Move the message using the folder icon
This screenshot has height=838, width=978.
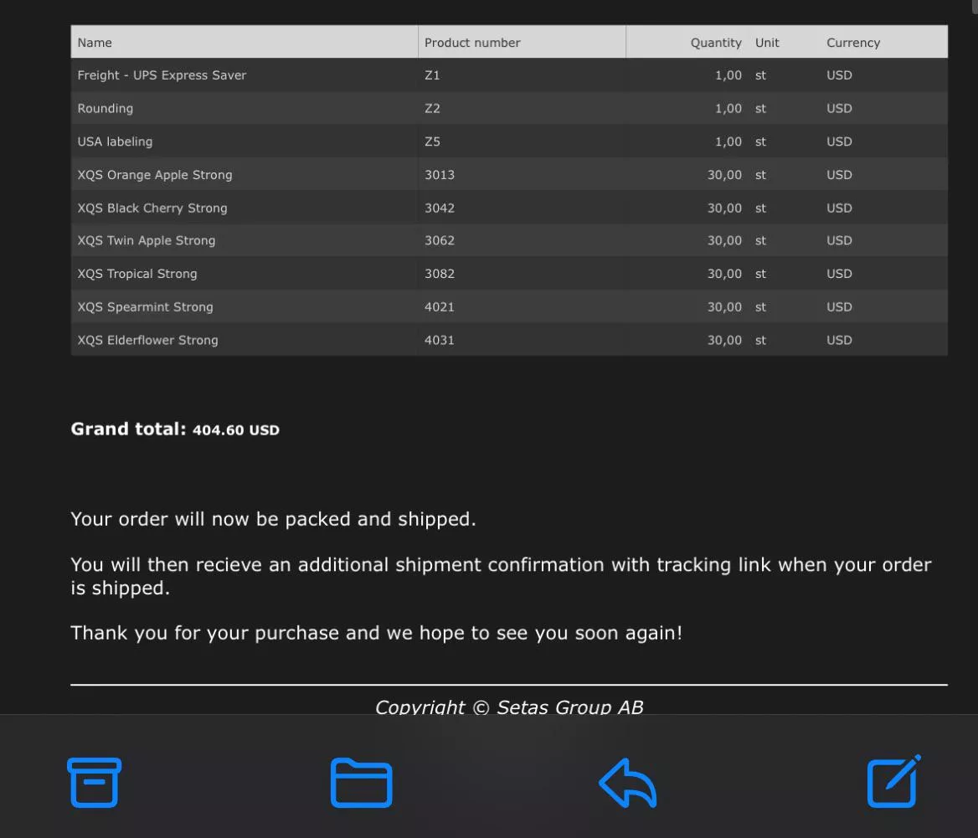361,782
